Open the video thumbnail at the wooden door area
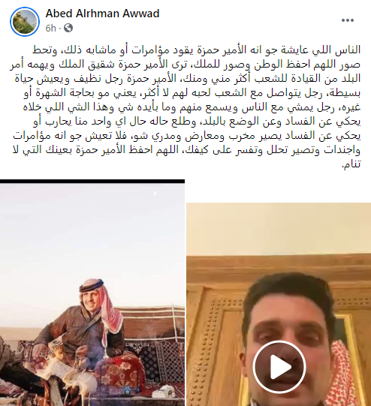The height and width of the screenshot is (406, 371). click(x=279, y=304)
